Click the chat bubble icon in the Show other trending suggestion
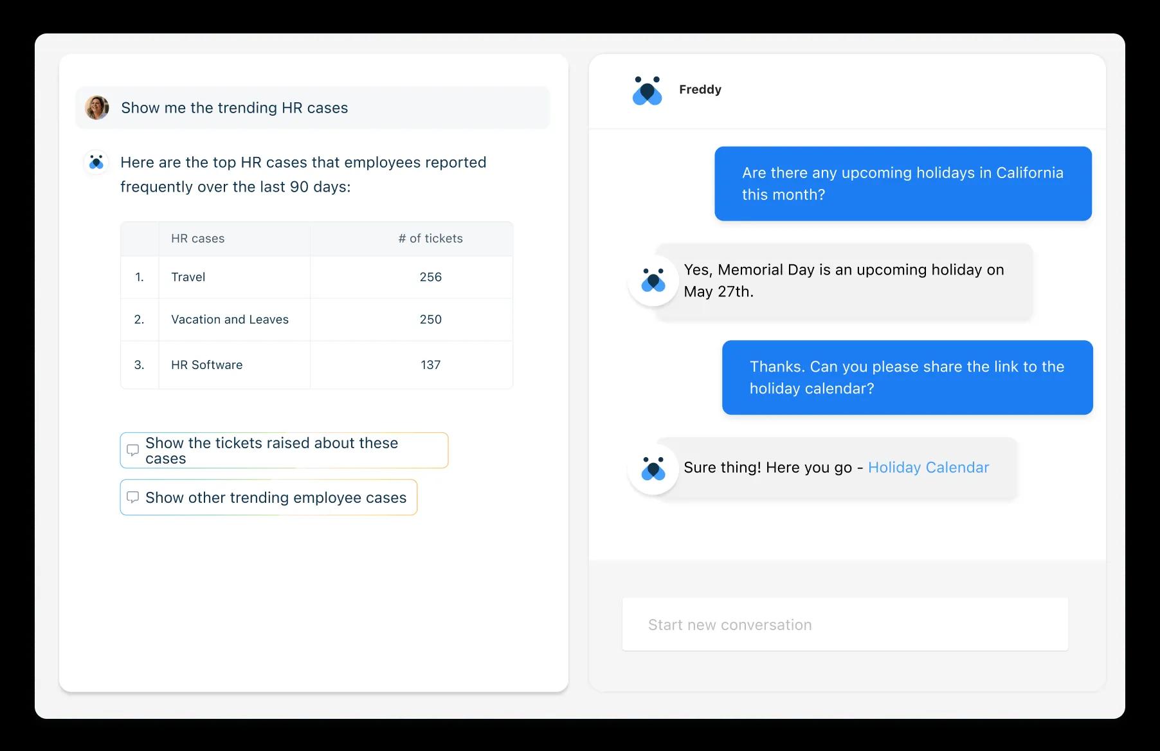This screenshot has width=1160, height=751. pos(132,497)
